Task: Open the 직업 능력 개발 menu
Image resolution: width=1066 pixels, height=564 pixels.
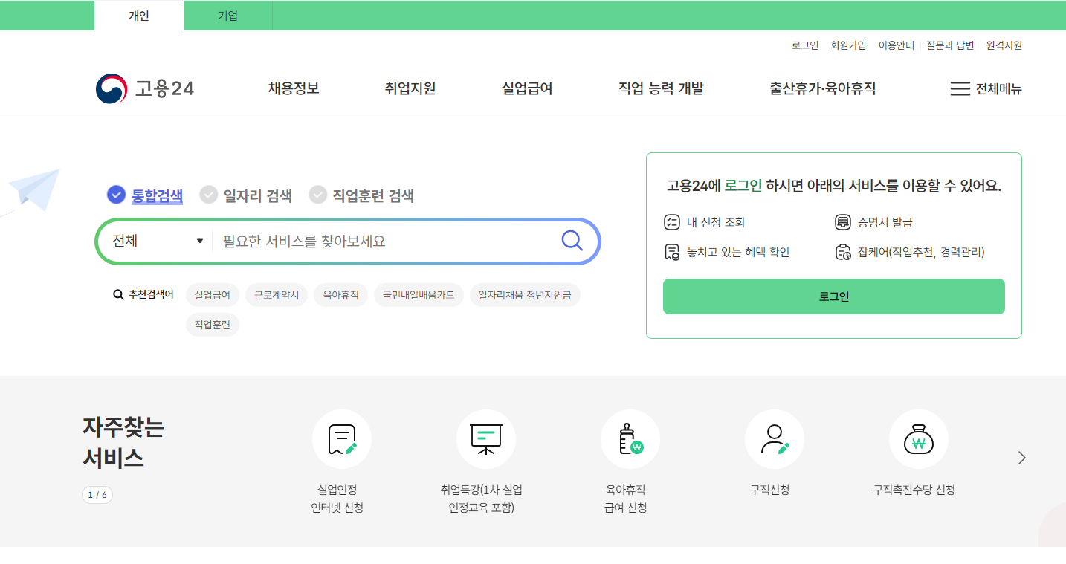Action: pyautogui.click(x=661, y=89)
